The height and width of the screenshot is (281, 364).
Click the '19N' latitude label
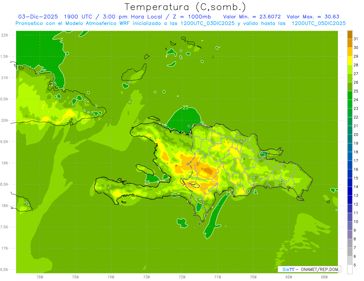click(5, 163)
